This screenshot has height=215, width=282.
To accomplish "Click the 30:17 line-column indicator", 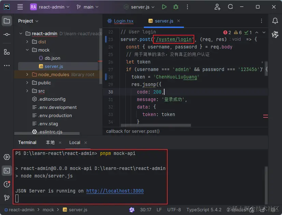I will pyautogui.click(x=146, y=210).
